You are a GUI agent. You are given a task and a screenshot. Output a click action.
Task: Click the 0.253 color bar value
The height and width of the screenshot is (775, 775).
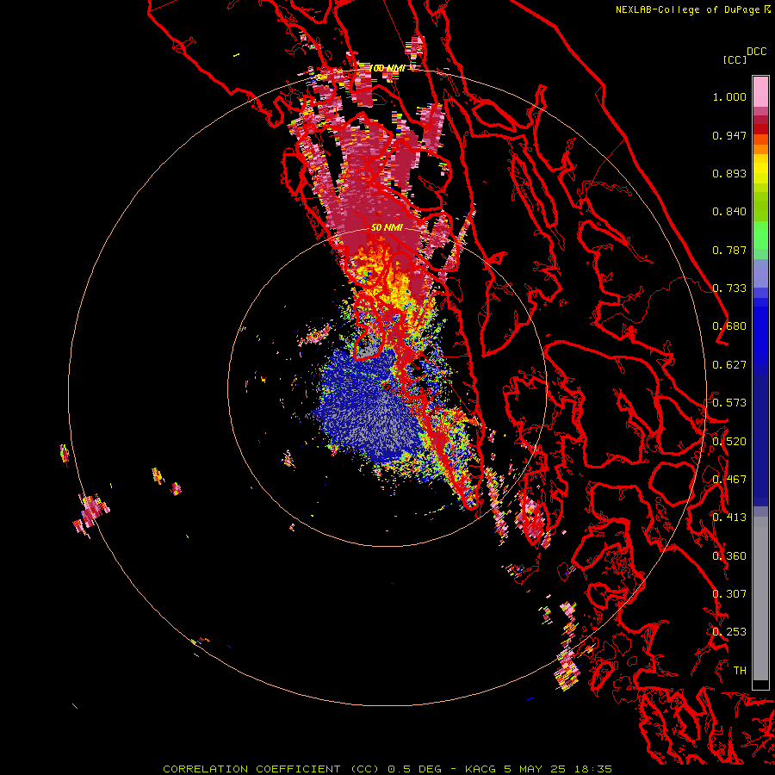[729, 632]
